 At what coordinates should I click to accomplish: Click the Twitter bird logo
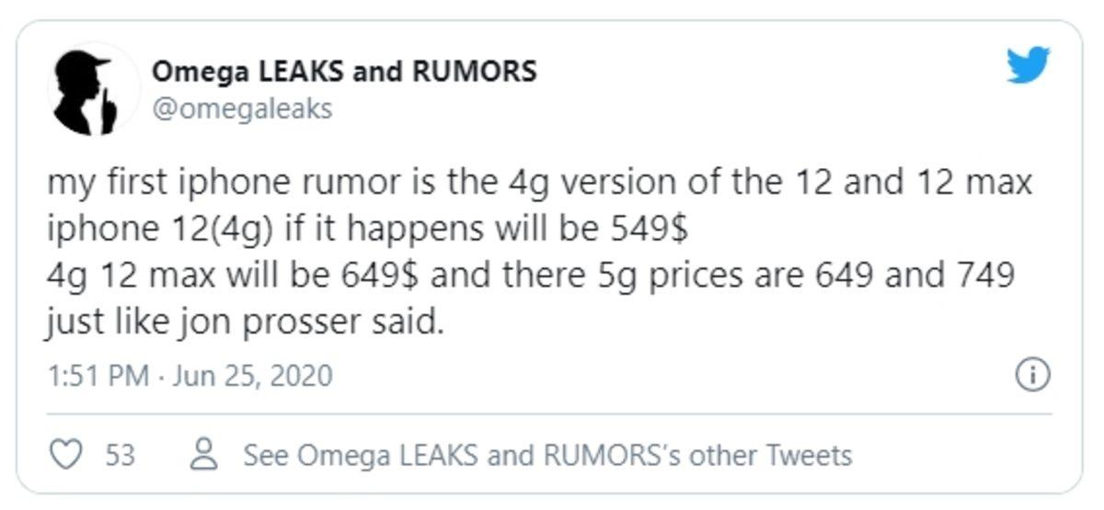[1029, 65]
